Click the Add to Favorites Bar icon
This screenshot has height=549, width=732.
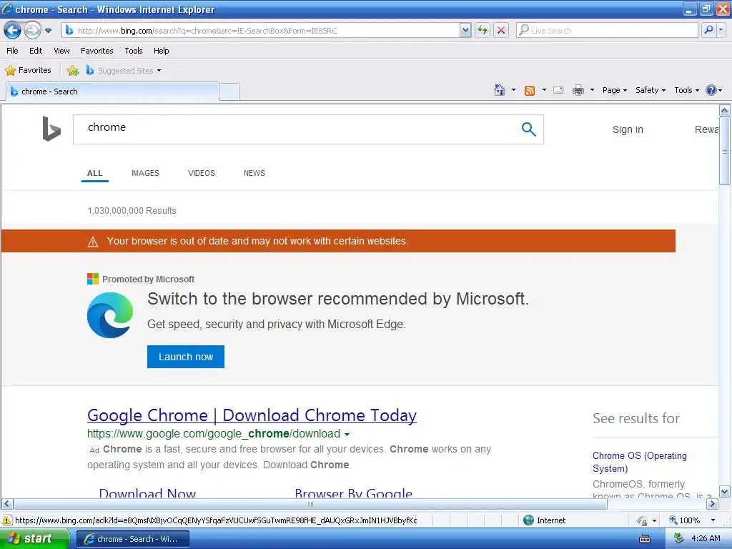click(x=73, y=71)
